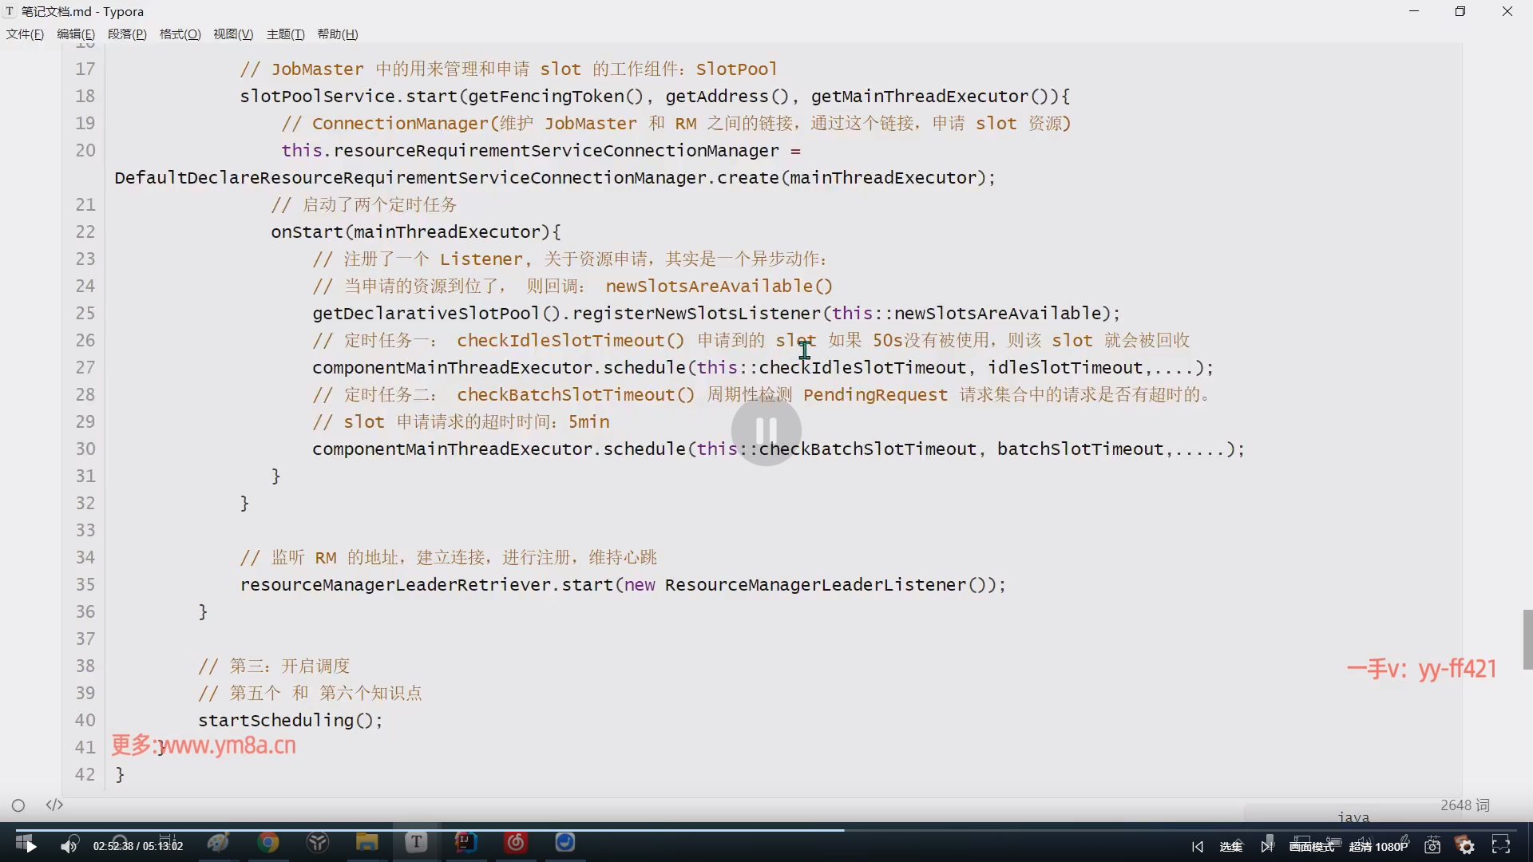Click the 2648 词 word count
1533x862 pixels.
[1464, 805]
